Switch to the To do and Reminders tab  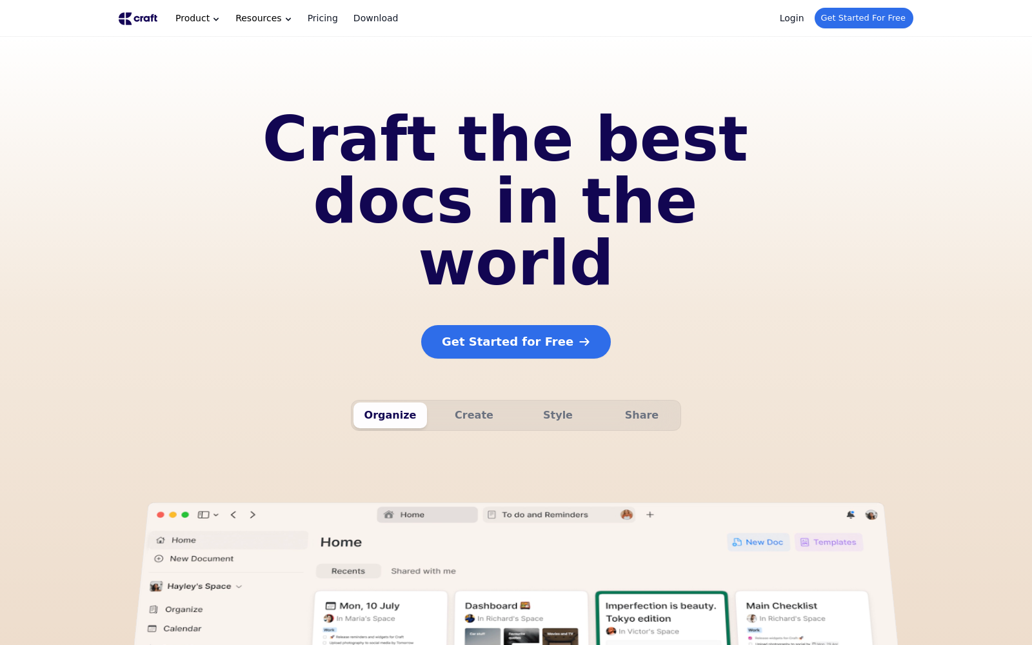(x=559, y=515)
